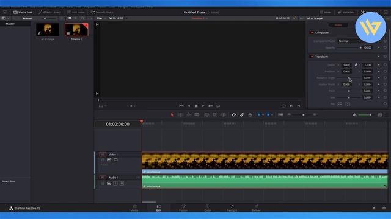Click the Replace clip icon
This screenshot has width=391, height=219.
click(x=223, y=115)
